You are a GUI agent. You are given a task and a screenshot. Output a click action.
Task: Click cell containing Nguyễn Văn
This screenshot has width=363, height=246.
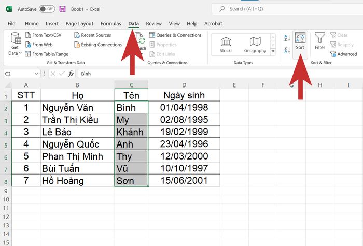[x=77, y=107]
